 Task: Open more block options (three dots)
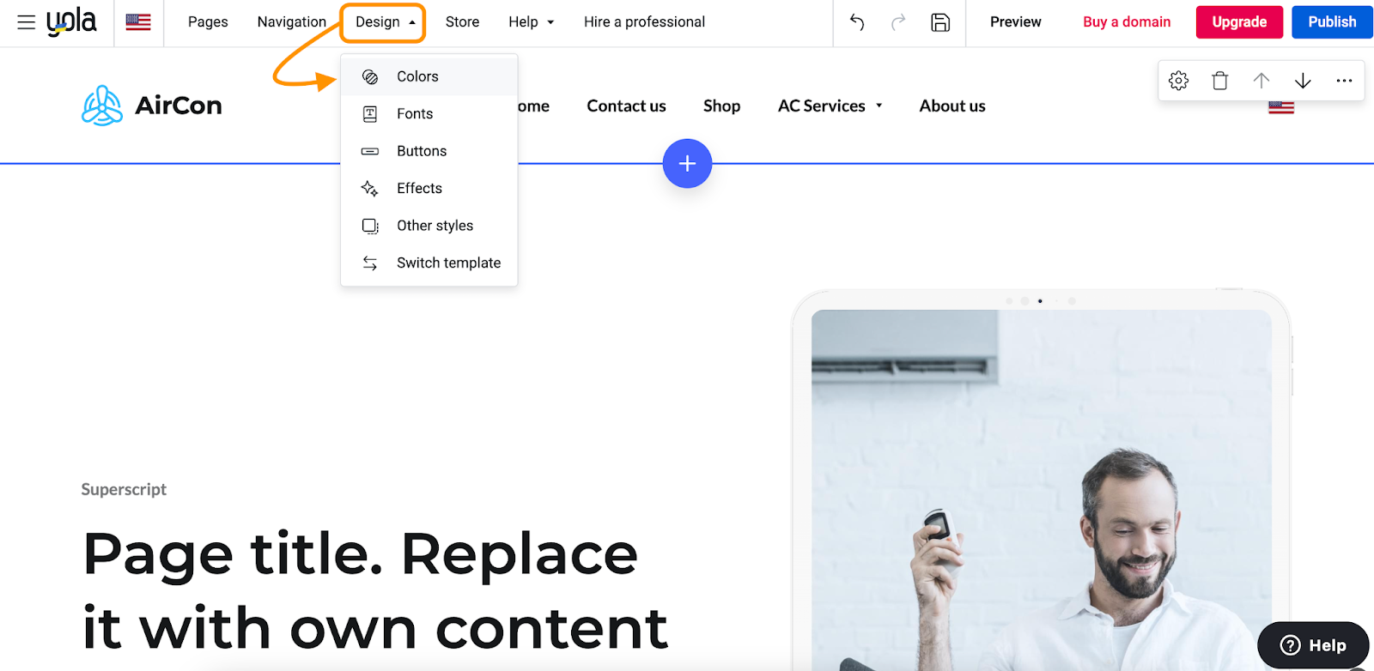1344,81
